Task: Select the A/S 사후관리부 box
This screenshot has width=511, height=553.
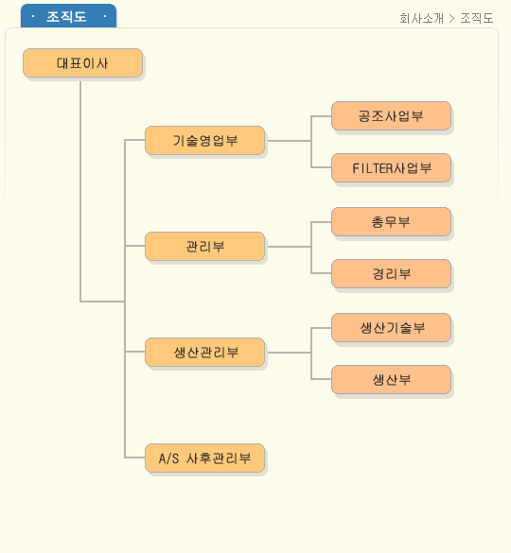Action: (204, 458)
